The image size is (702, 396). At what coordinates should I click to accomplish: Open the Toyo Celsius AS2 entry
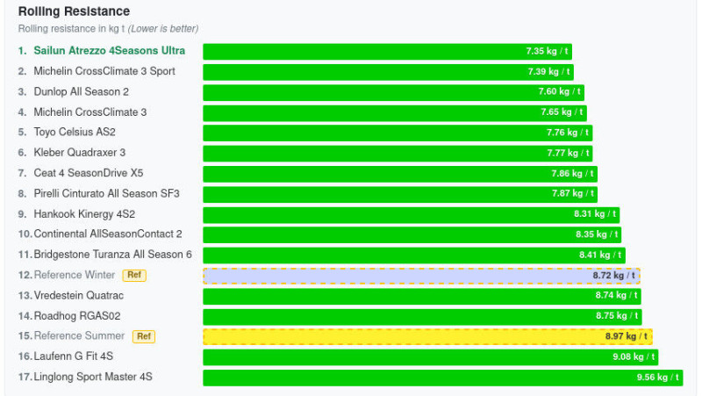point(75,133)
